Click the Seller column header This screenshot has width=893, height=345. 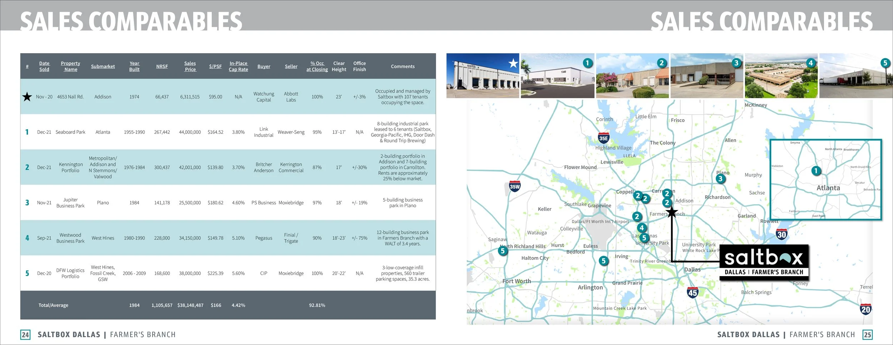coord(291,66)
